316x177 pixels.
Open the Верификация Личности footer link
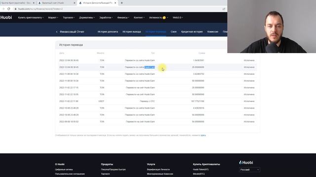click(158, 170)
